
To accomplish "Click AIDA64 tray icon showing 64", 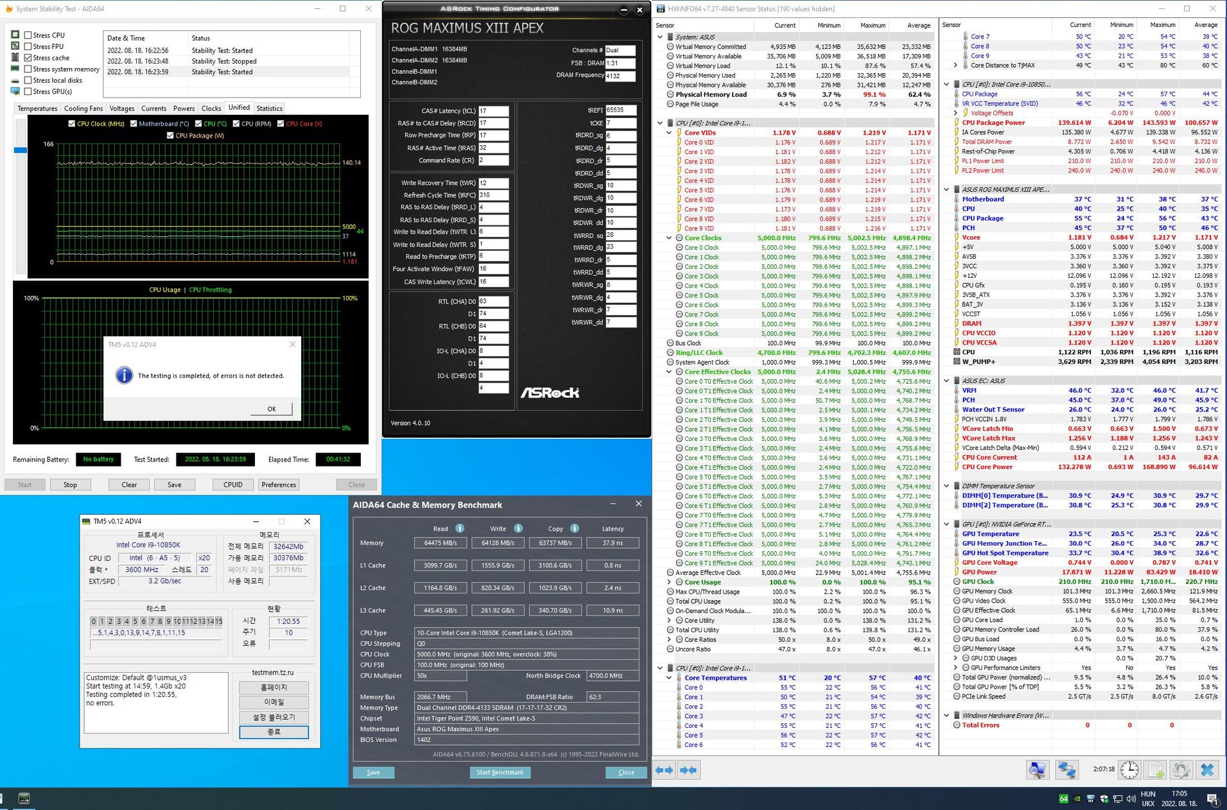I will (x=1064, y=798).
